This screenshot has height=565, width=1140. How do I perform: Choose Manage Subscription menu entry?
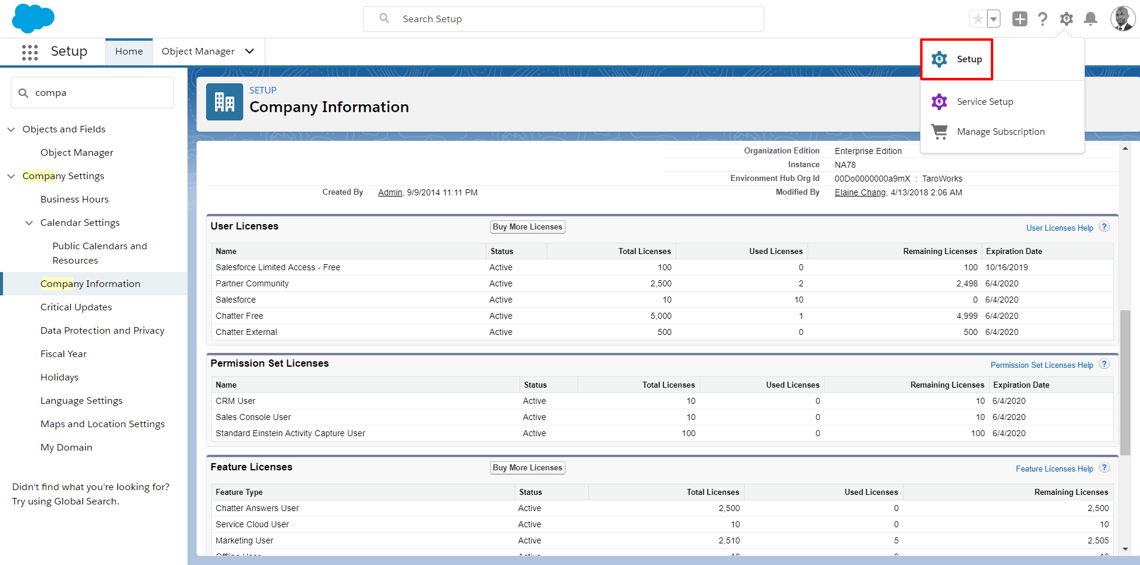pos(1000,132)
